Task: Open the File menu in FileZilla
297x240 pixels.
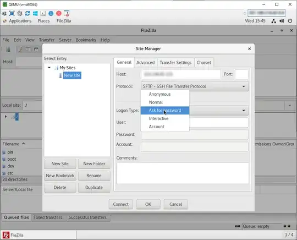Action: [x=5, y=40]
